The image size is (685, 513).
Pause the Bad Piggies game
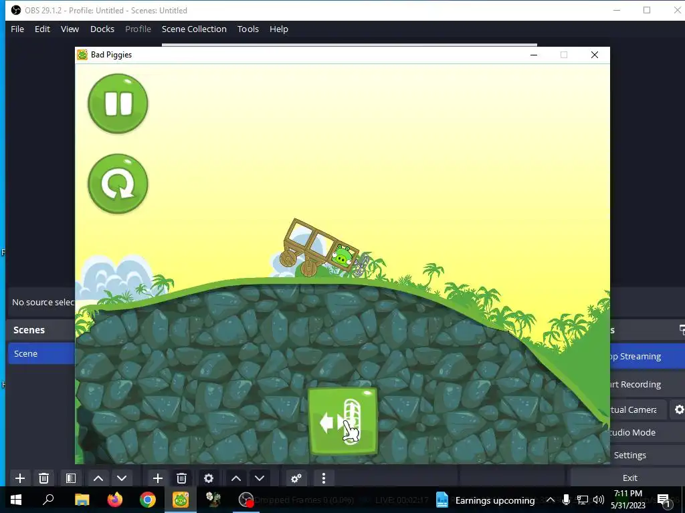(x=118, y=104)
